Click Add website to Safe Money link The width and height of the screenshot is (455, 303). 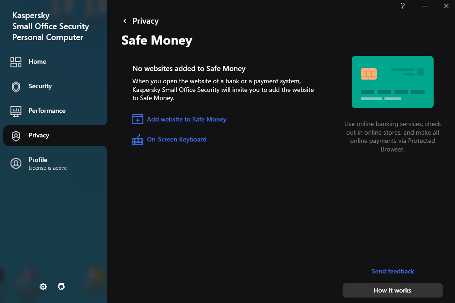click(x=187, y=119)
